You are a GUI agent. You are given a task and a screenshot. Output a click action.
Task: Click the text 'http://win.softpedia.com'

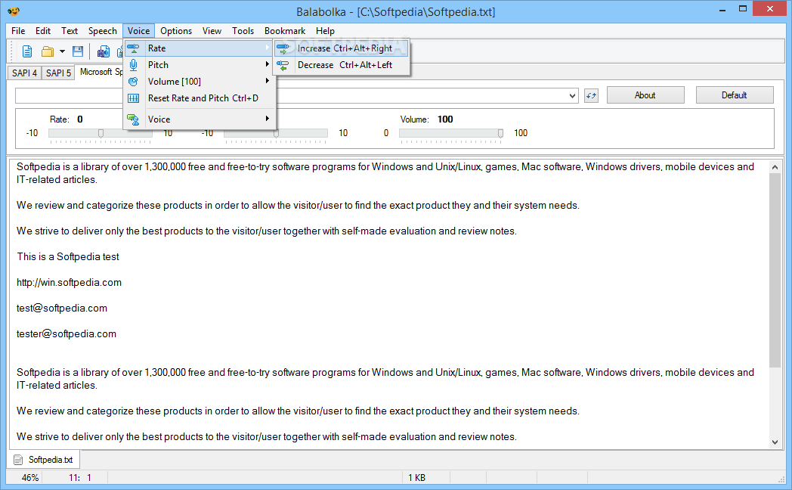coord(70,282)
